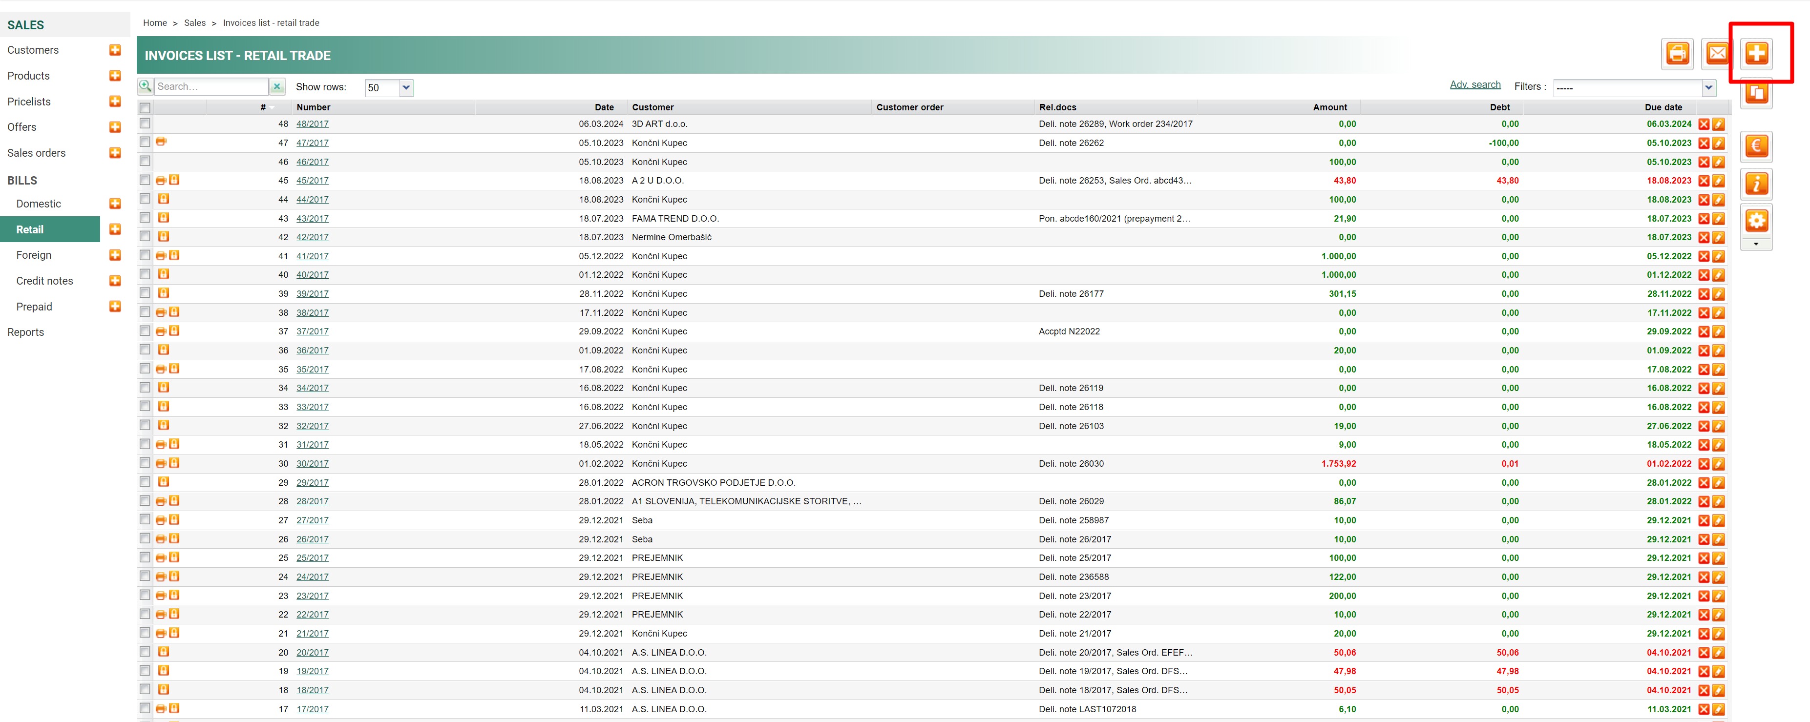
Task: Select Foreign bills menu item
Action: (x=34, y=255)
